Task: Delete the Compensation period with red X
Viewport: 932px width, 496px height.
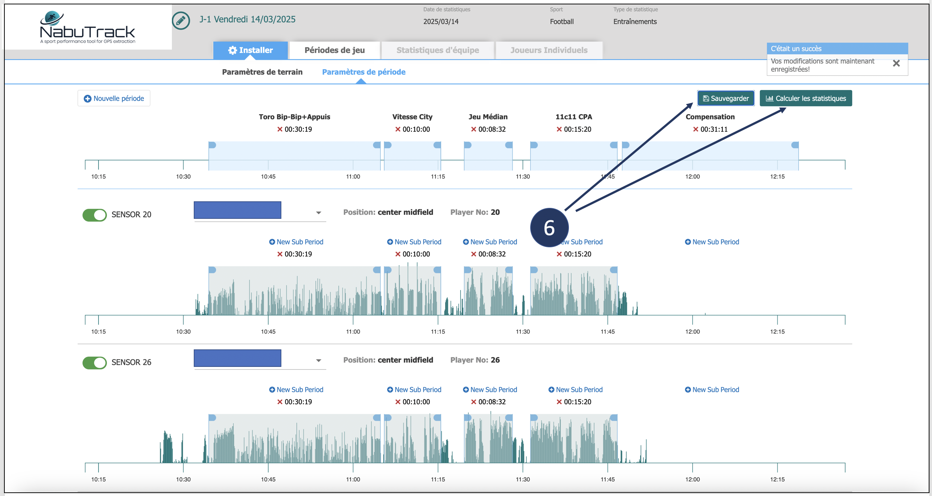Action: coord(696,129)
